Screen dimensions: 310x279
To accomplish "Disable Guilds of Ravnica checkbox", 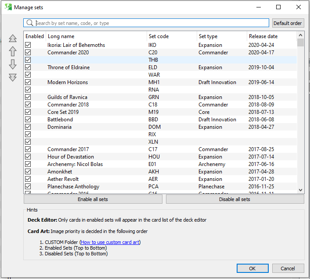I will [28, 97].
